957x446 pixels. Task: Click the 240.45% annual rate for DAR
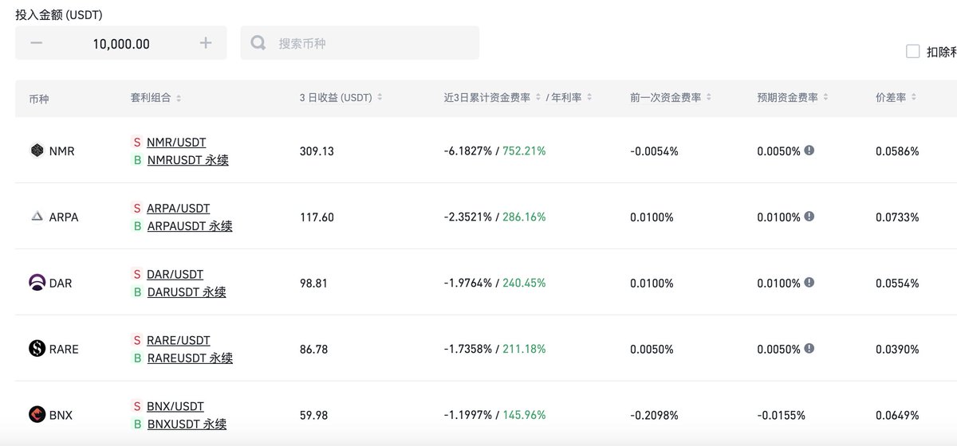[x=524, y=283]
